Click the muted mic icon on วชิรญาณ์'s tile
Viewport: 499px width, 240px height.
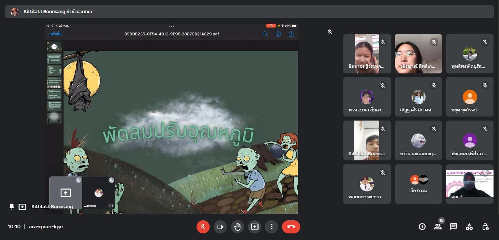(434, 42)
